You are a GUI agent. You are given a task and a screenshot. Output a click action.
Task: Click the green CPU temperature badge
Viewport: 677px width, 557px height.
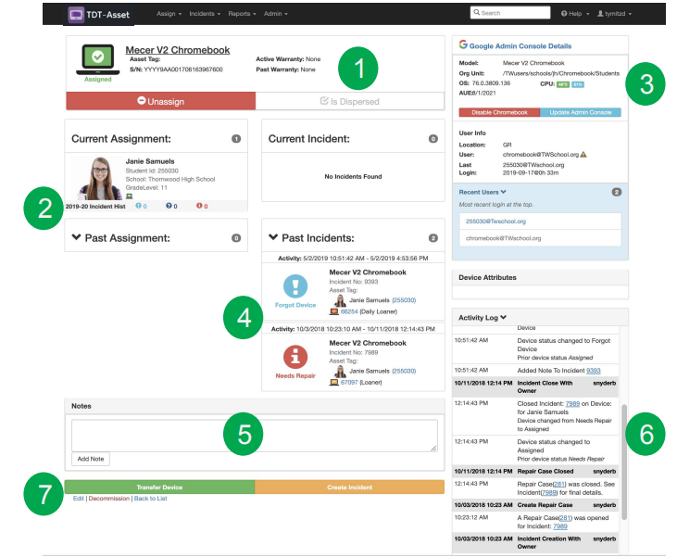click(563, 84)
